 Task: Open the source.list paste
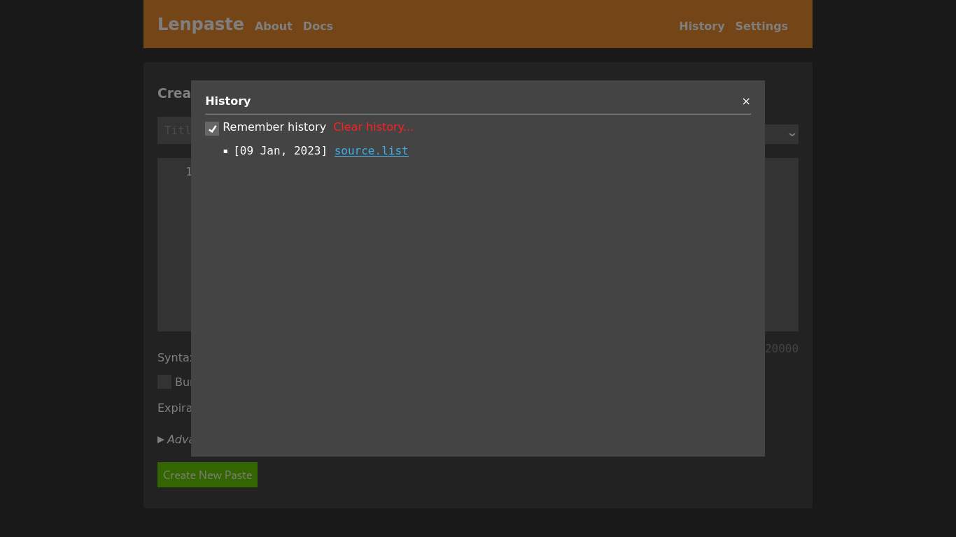(x=371, y=150)
